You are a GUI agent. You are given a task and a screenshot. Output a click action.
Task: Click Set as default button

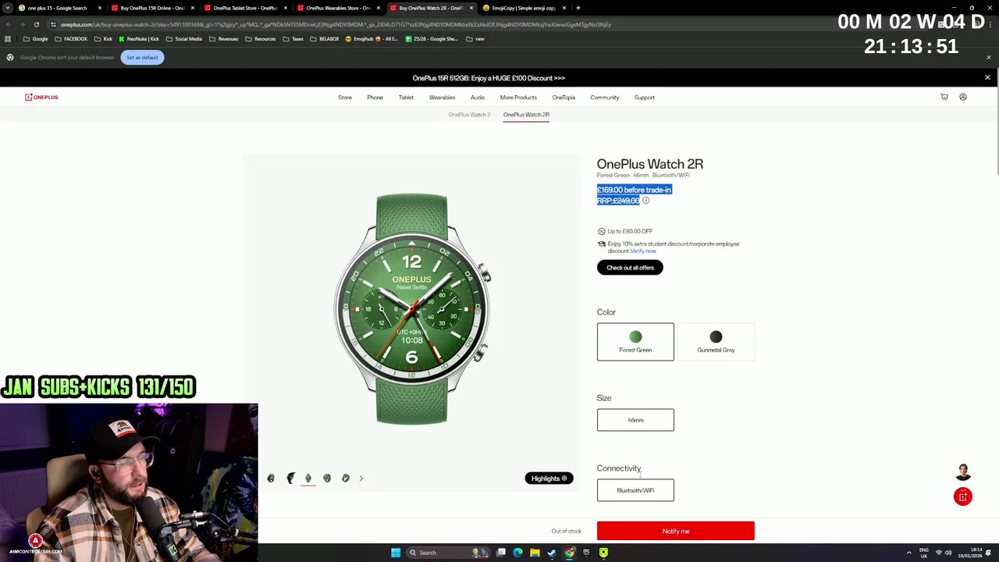pyautogui.click(x=142, y=57)
